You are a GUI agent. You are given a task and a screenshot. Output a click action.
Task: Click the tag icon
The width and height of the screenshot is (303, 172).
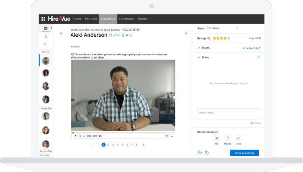tap(207, 152)
